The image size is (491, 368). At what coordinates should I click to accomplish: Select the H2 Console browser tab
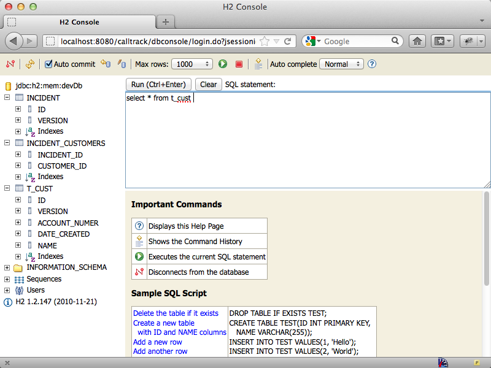coord(80,22)
